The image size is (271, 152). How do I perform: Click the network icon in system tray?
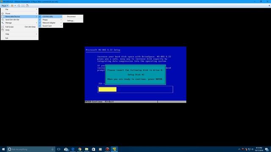point(249,149)
